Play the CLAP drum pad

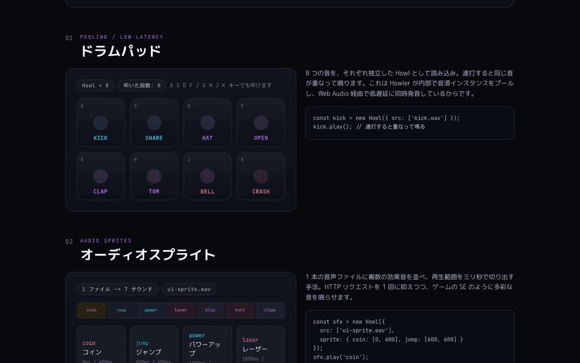101,176
